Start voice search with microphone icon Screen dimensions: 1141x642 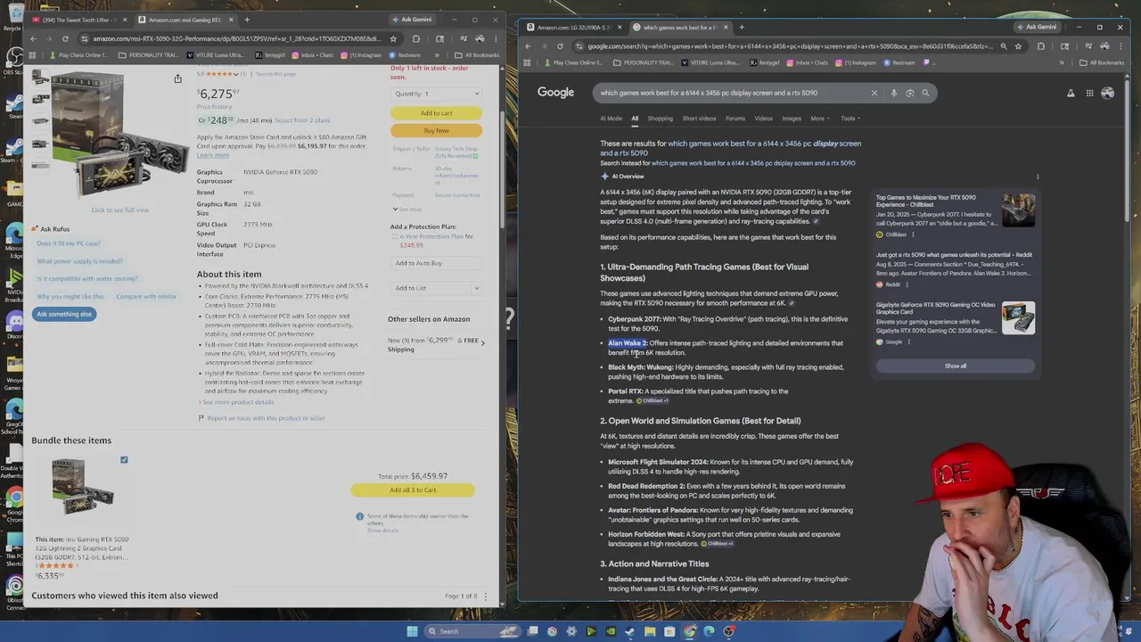(x=894, y=93)
